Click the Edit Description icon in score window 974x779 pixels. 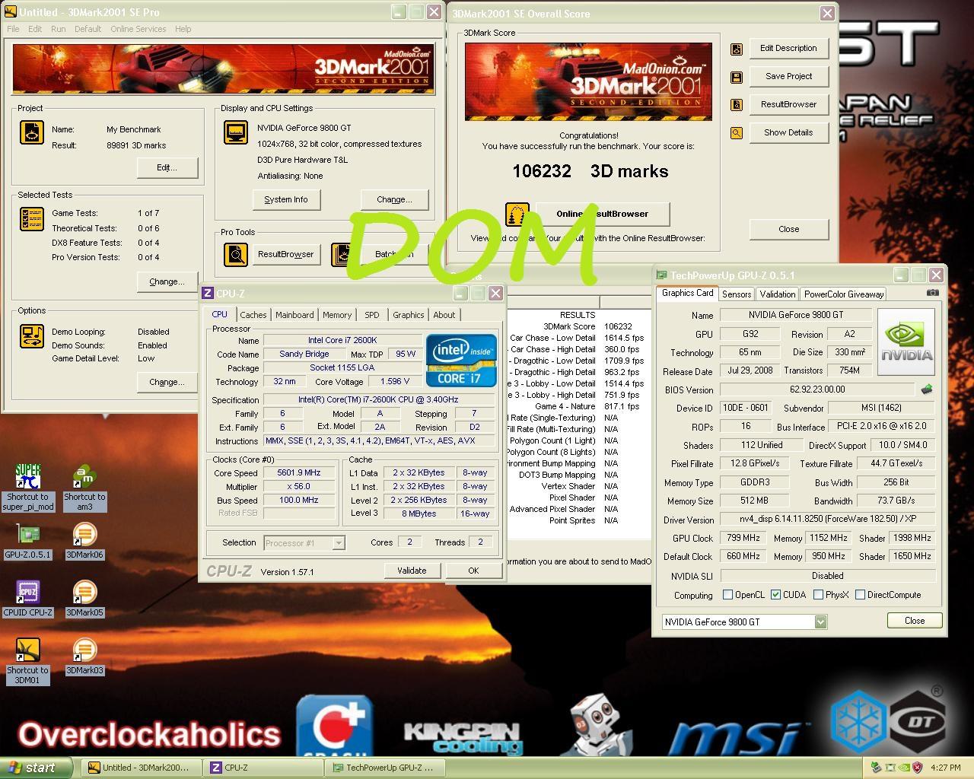click(736, 49)
